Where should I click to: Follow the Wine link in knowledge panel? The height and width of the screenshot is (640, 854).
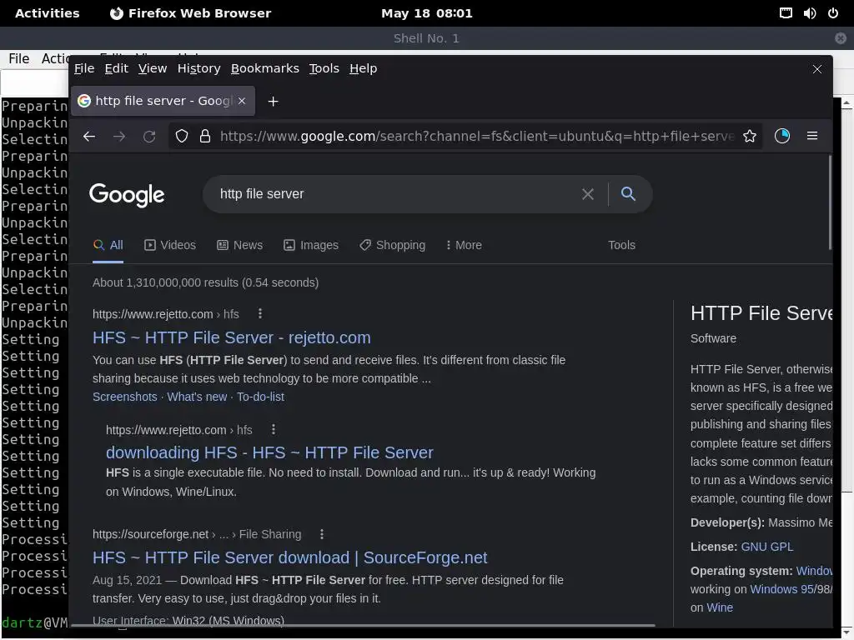point(720,607)
